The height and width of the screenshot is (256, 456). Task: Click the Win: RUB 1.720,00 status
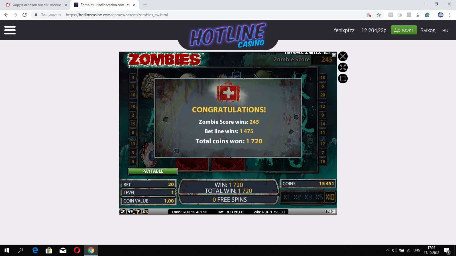(x=269, y=212)
